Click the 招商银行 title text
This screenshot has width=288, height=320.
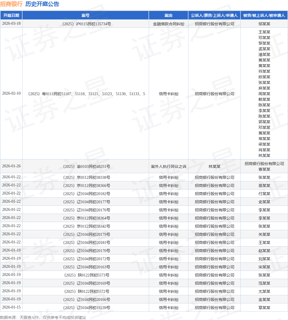tap(11, 4)
